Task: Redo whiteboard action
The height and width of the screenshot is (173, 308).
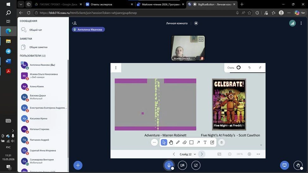Action: pyautogui.click(x=260, y=68)
